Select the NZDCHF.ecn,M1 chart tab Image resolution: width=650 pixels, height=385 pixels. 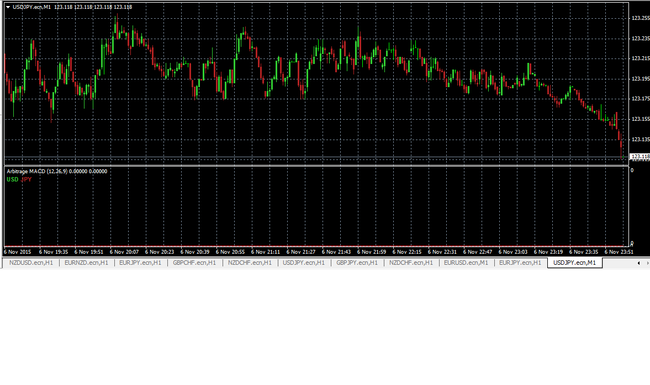click(x=411, y=263)
